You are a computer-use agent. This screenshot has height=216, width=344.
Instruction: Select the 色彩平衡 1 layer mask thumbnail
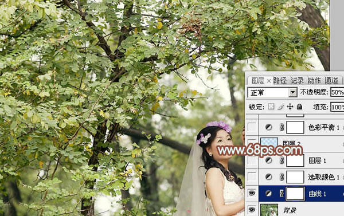pyautogui.click(x=295, y=127)
